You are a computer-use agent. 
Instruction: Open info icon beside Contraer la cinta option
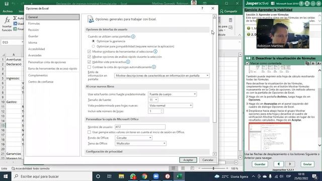point(154,67)
